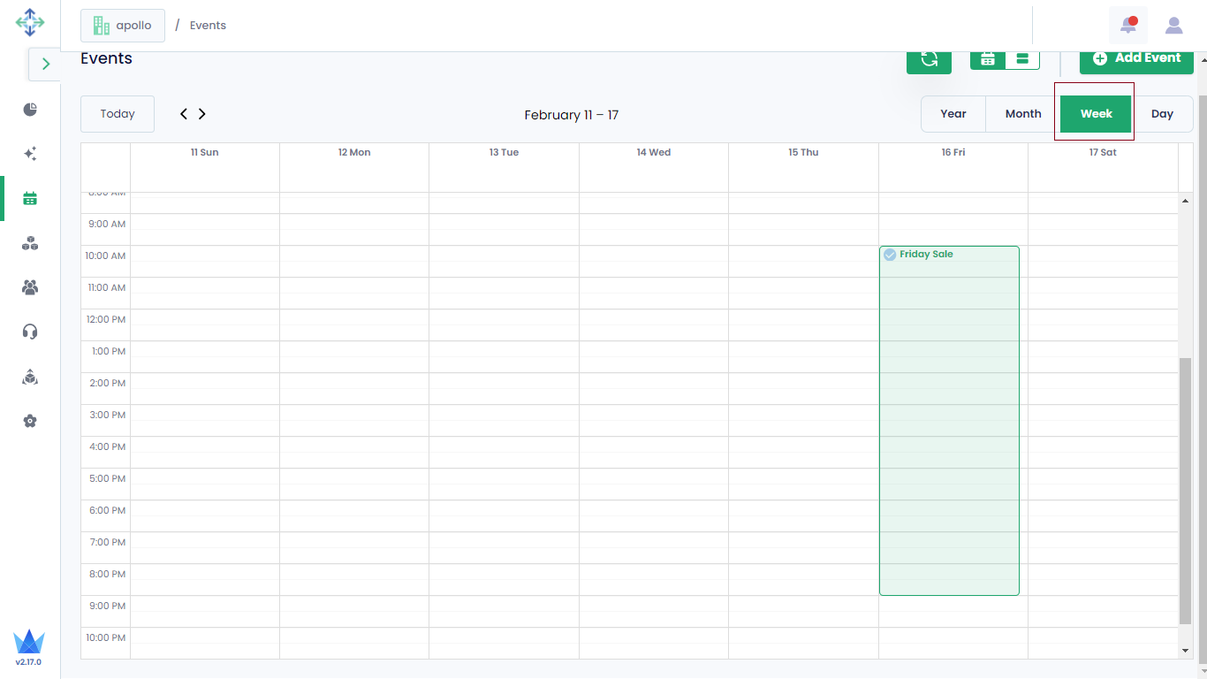Click the sparkles icon in sidebar
This screenshot has height=679, width=1207.
pyautogui.click(x=30, y=154)
